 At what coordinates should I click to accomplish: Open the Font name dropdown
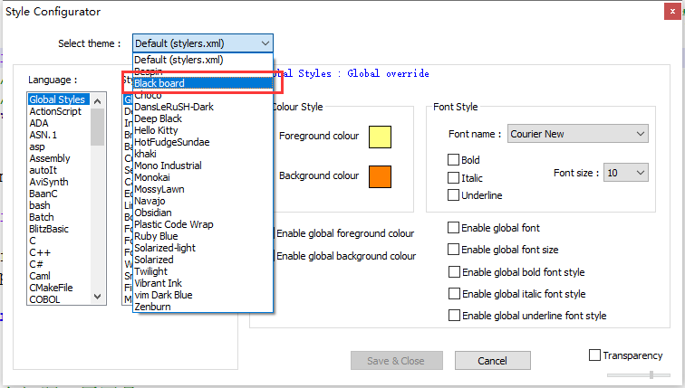tap(577, 134)
